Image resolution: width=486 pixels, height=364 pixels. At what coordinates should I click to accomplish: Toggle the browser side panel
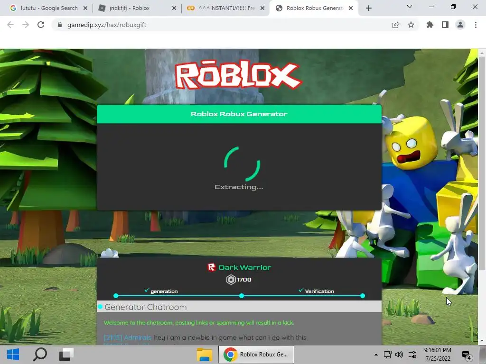pos(445,25)
